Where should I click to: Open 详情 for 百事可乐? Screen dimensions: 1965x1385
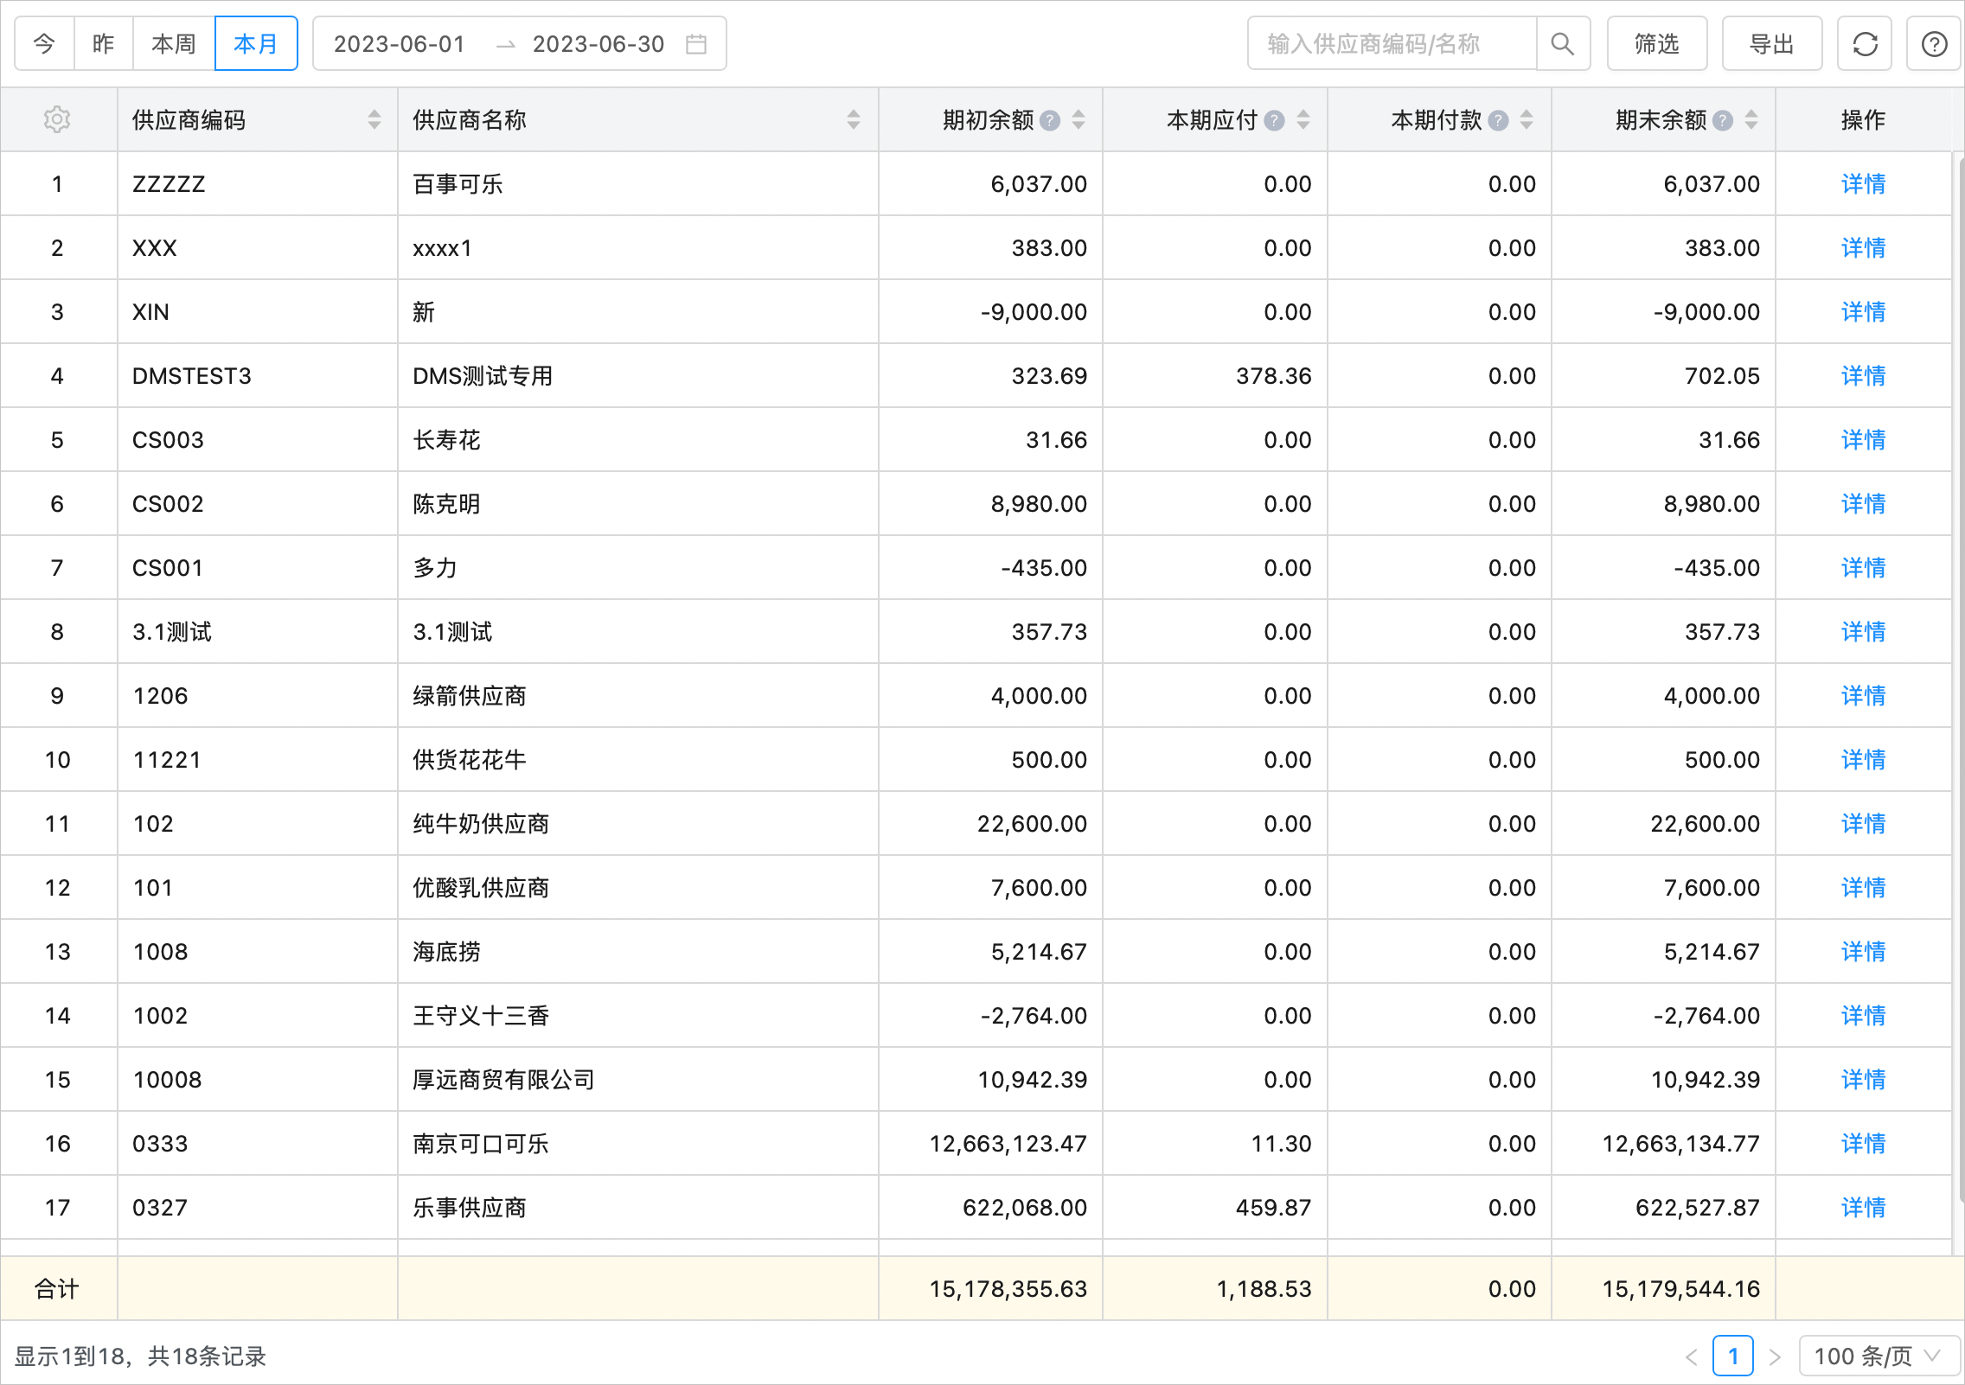1864,184
